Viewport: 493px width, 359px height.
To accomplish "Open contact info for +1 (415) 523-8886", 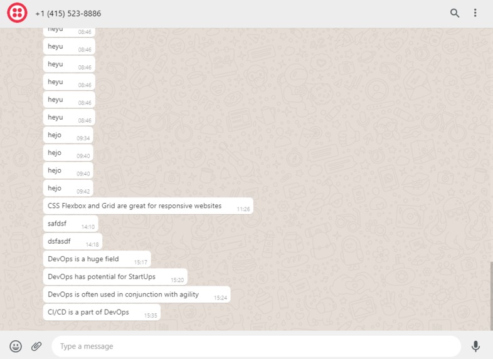I will [68, 14].
